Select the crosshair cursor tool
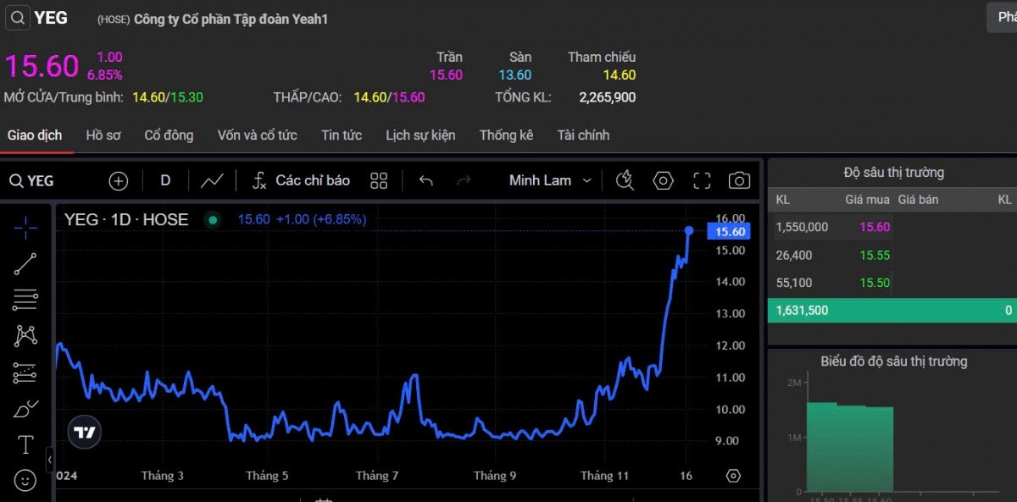The height and width of the screenshot is (502, 1017). click(x=25, y=227)
